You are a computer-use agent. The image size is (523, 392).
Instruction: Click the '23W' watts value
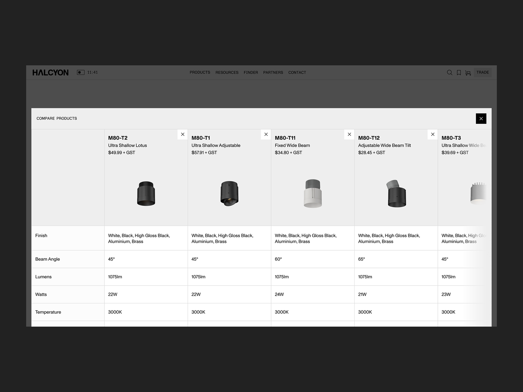(446, 294)
